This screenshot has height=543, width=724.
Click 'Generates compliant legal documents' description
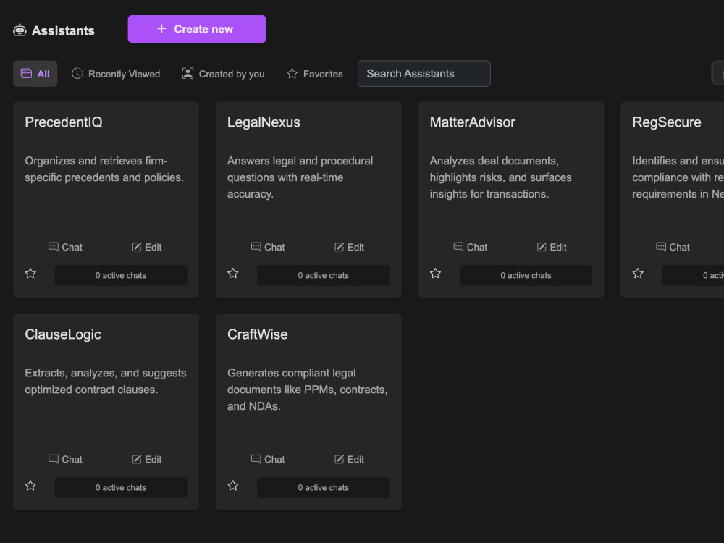tap(308, 390)
